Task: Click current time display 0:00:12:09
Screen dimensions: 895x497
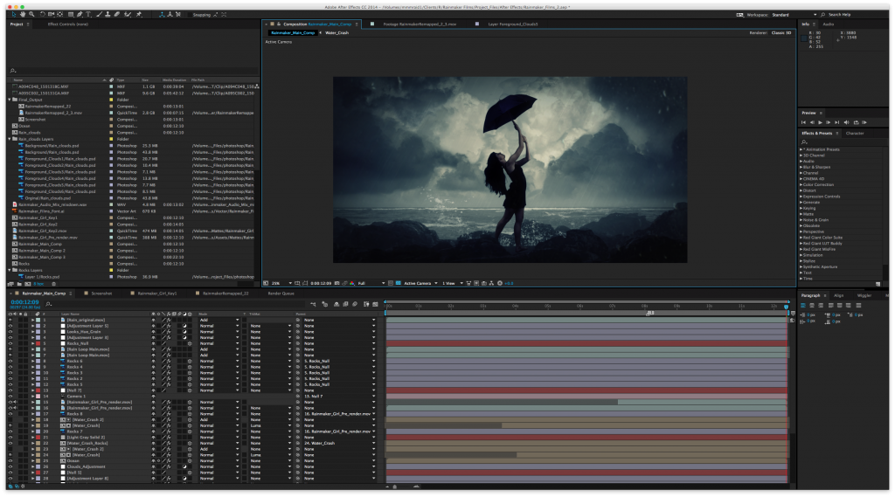Action: click(x=24, y=302)
